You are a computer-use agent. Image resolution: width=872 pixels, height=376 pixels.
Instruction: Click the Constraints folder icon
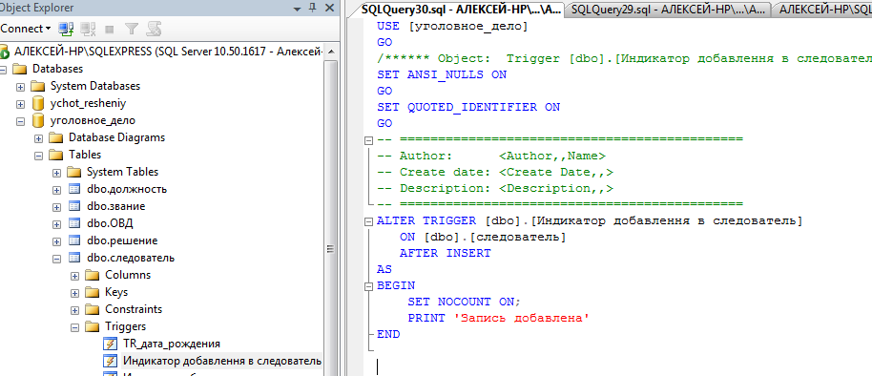(92, 310)
